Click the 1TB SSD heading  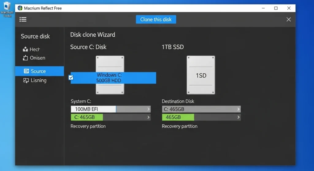[173, 47]
